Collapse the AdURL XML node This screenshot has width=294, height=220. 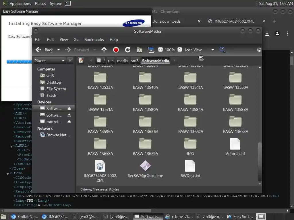(x=11, y=146)
